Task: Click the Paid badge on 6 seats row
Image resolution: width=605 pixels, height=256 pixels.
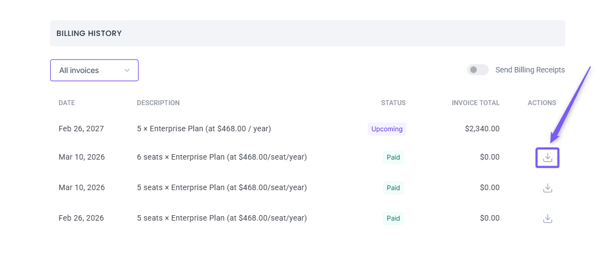Action: (x=393, y=157)
